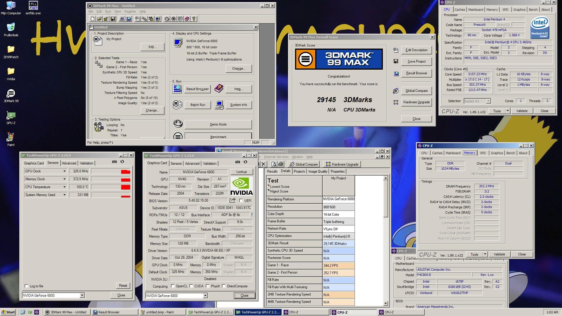Click Open project folder icon in 3DMark toolbar
Image resolution: width=562 pixels, height=316 pixels.
(99, 19)
